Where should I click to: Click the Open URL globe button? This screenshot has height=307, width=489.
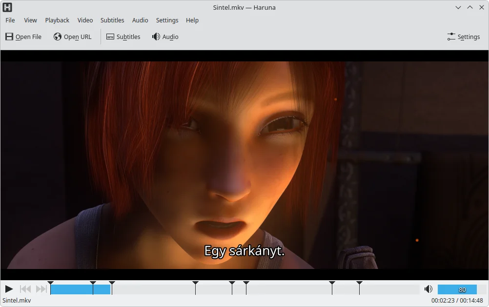coord(72,37)
